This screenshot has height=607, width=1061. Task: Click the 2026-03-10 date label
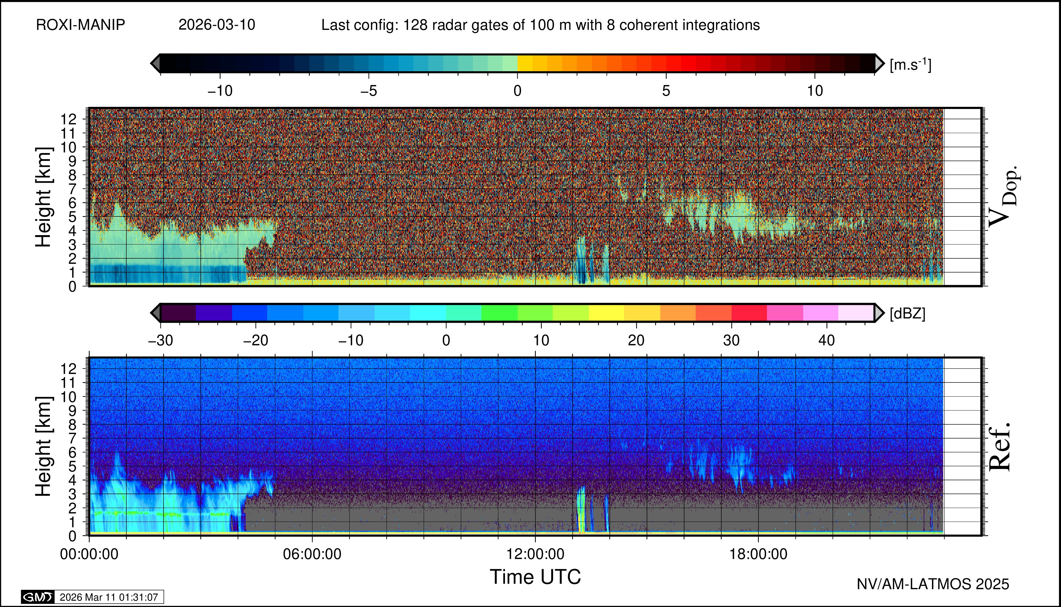pos(217,25)
